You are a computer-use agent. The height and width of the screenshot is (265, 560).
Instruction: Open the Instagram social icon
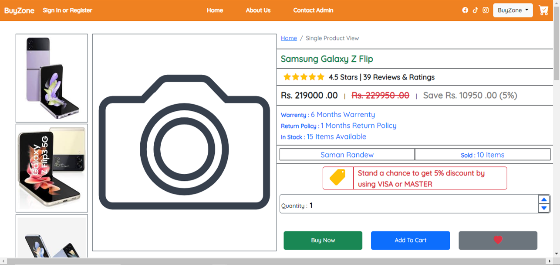point(486,10)
